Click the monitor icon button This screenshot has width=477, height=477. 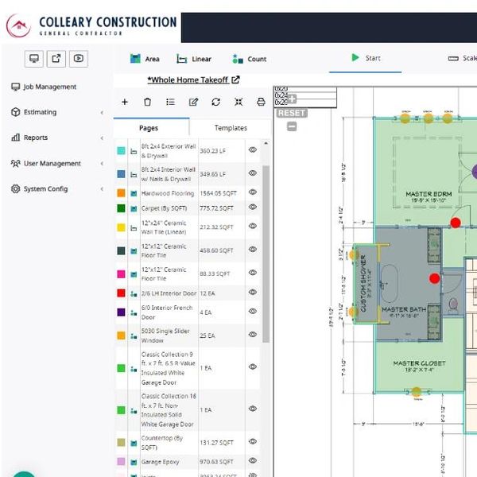(33, 58)
